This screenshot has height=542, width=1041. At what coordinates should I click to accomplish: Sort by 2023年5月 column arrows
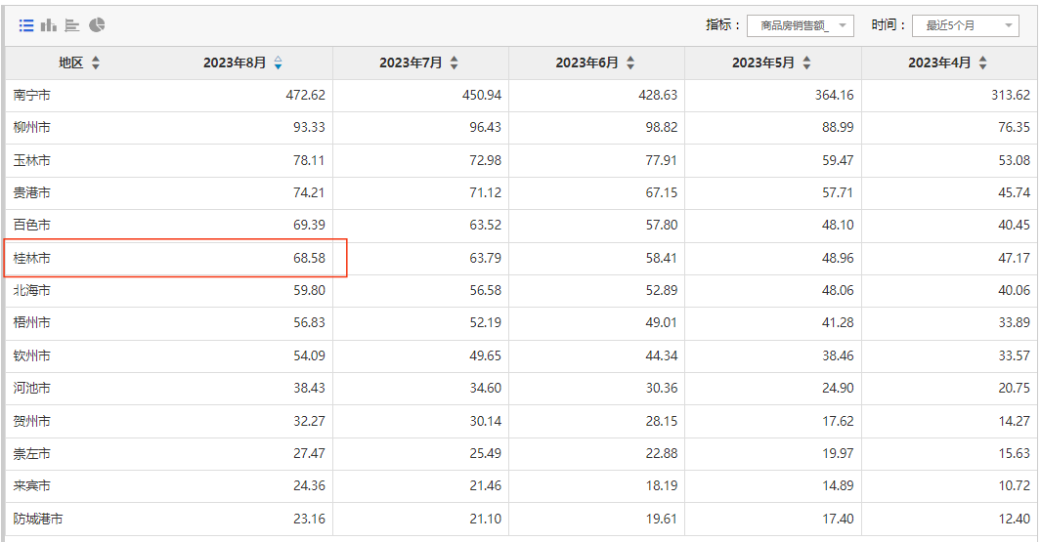[806, 63]
